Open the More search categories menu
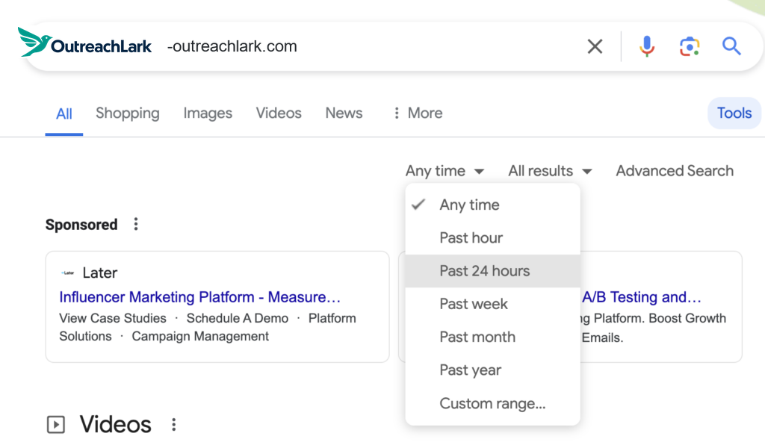 coord(418,113)
